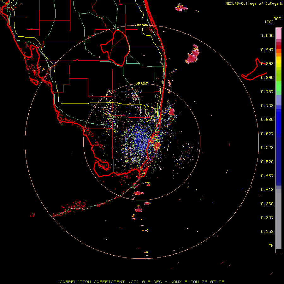Click the black radar site dot at center
This screenshot has height=284, width=284.
tap(142, 142)
